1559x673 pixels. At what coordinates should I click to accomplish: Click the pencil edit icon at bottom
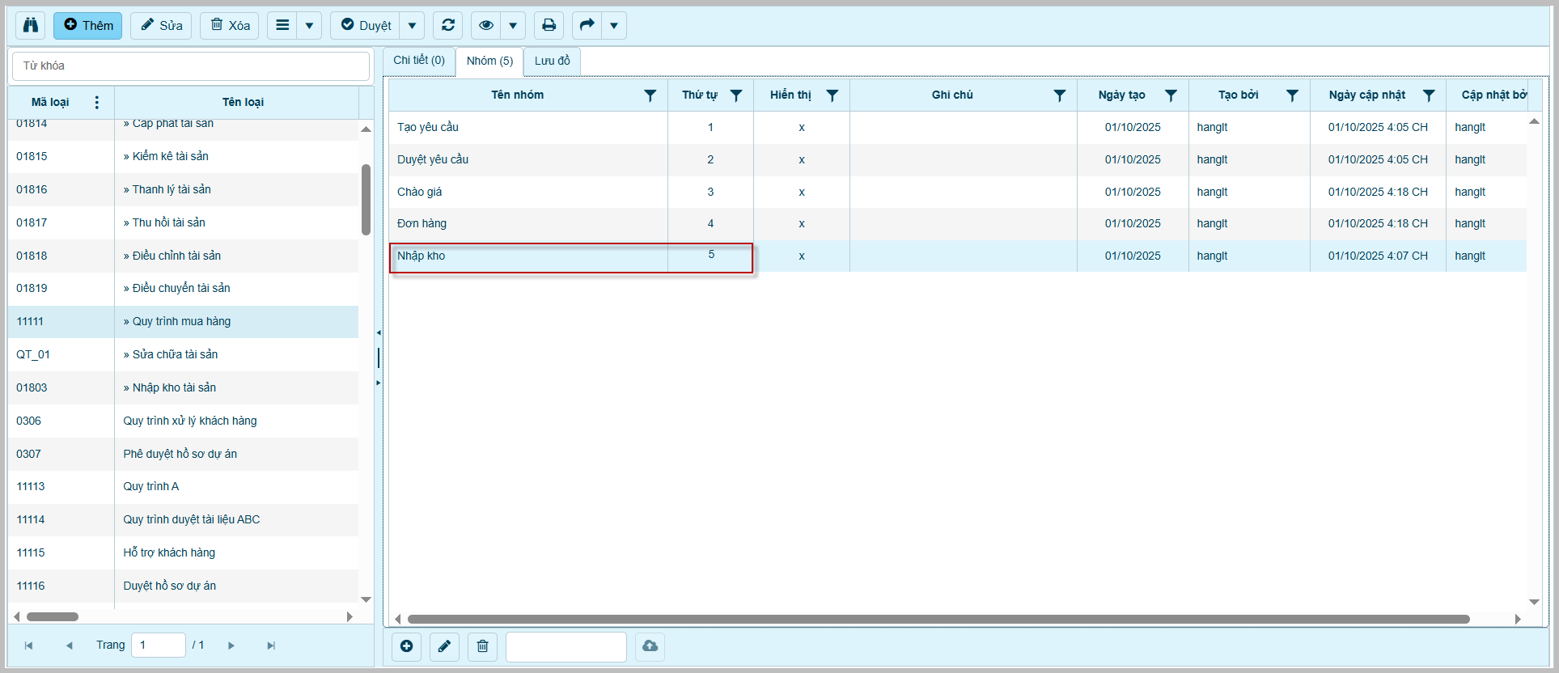click(x=444, y=646)
